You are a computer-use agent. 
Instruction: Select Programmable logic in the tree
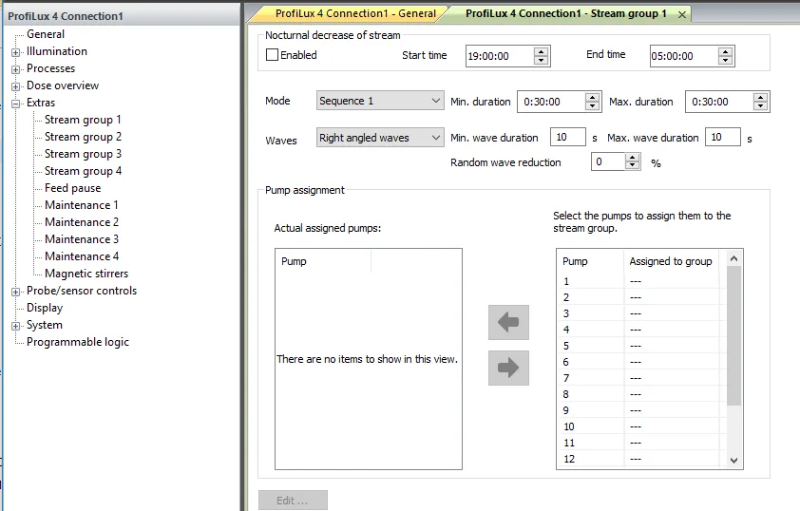tap(78, 342)
